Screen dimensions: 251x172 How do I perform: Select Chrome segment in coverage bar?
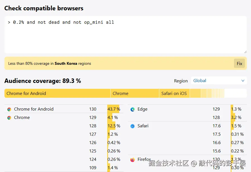pyautogui.click(x=135, y=93)
